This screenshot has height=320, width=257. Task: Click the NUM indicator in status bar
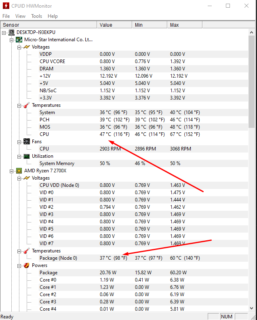(x=227, y=316)
